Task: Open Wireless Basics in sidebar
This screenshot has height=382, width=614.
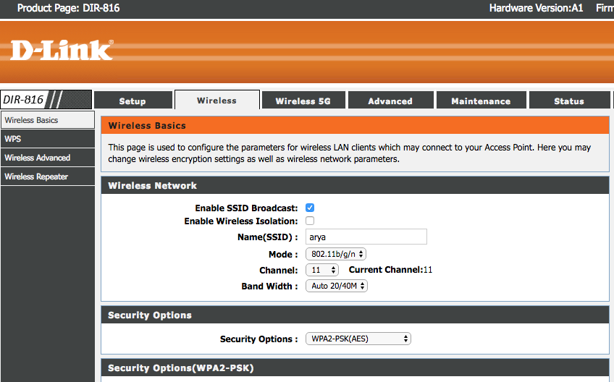Action: click(x=47, y=120)
